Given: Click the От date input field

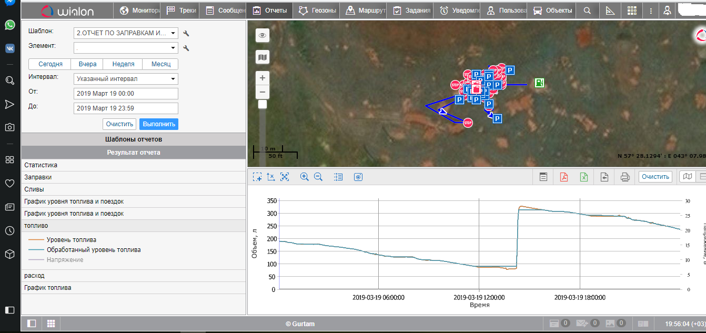Looking at the screenshot, I should click(x=126, y=94).
